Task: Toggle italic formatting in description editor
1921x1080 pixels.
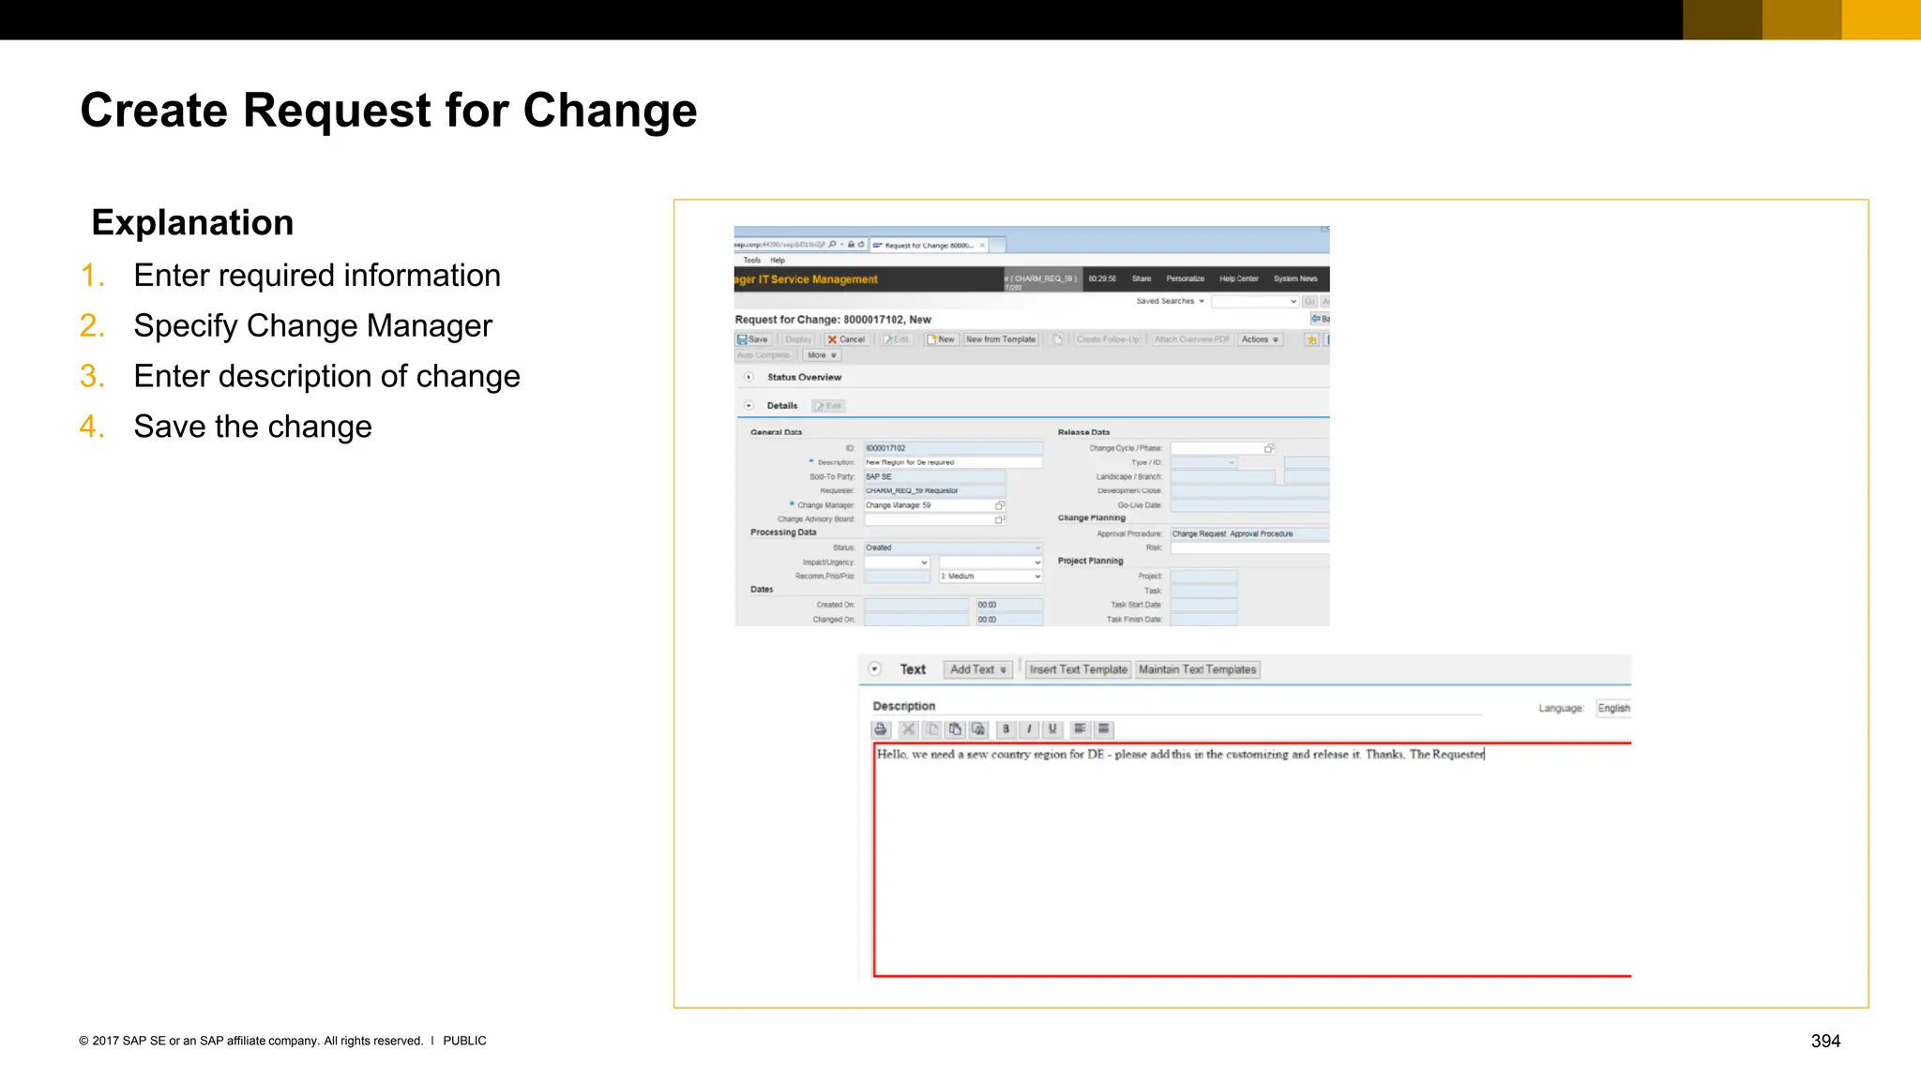Action: pos(1029,728)
